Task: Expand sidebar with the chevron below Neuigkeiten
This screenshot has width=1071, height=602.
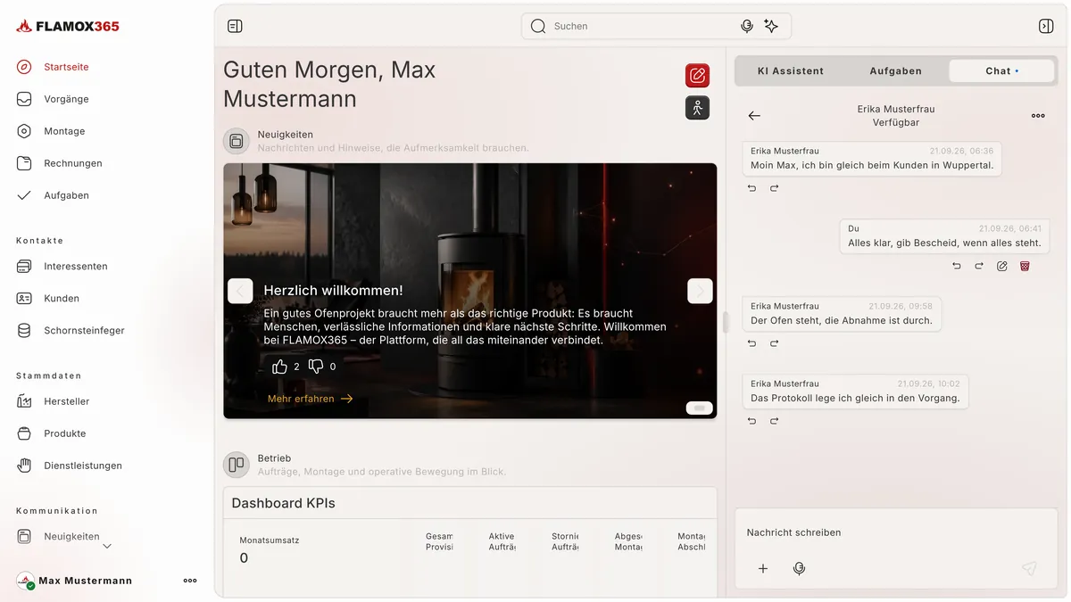Action: [x=107, y=546]
